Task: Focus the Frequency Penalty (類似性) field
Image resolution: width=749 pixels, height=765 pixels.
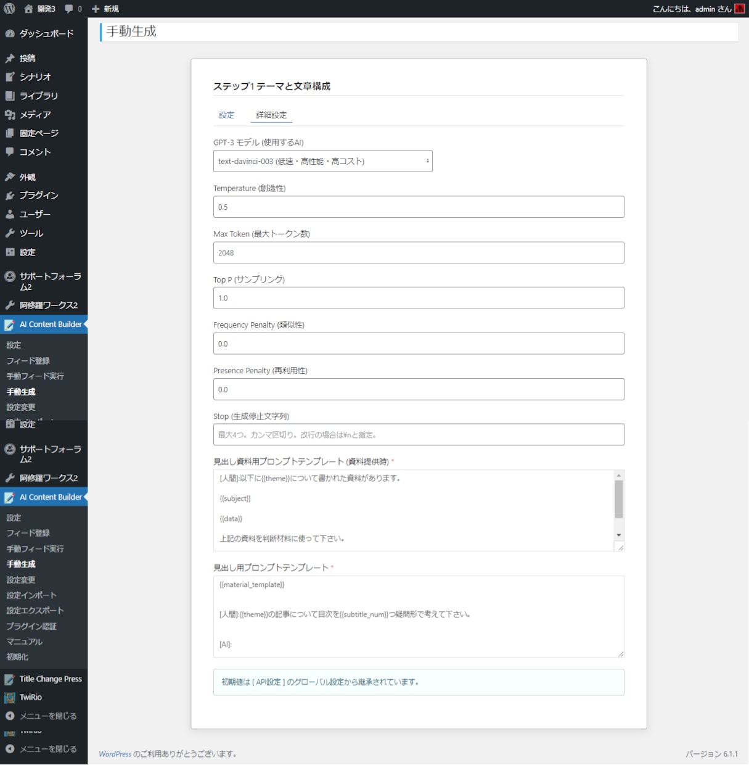Action: 419,344
